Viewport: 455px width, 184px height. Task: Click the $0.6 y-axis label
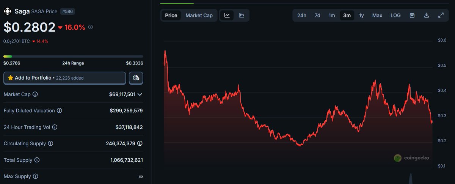coord(442,40)
